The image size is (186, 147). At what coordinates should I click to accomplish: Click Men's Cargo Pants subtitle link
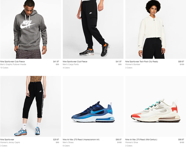(x=71, y=65)
